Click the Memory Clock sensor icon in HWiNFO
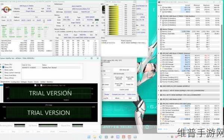The height and width of the screenshot is (140, 224). coord(161,31)
